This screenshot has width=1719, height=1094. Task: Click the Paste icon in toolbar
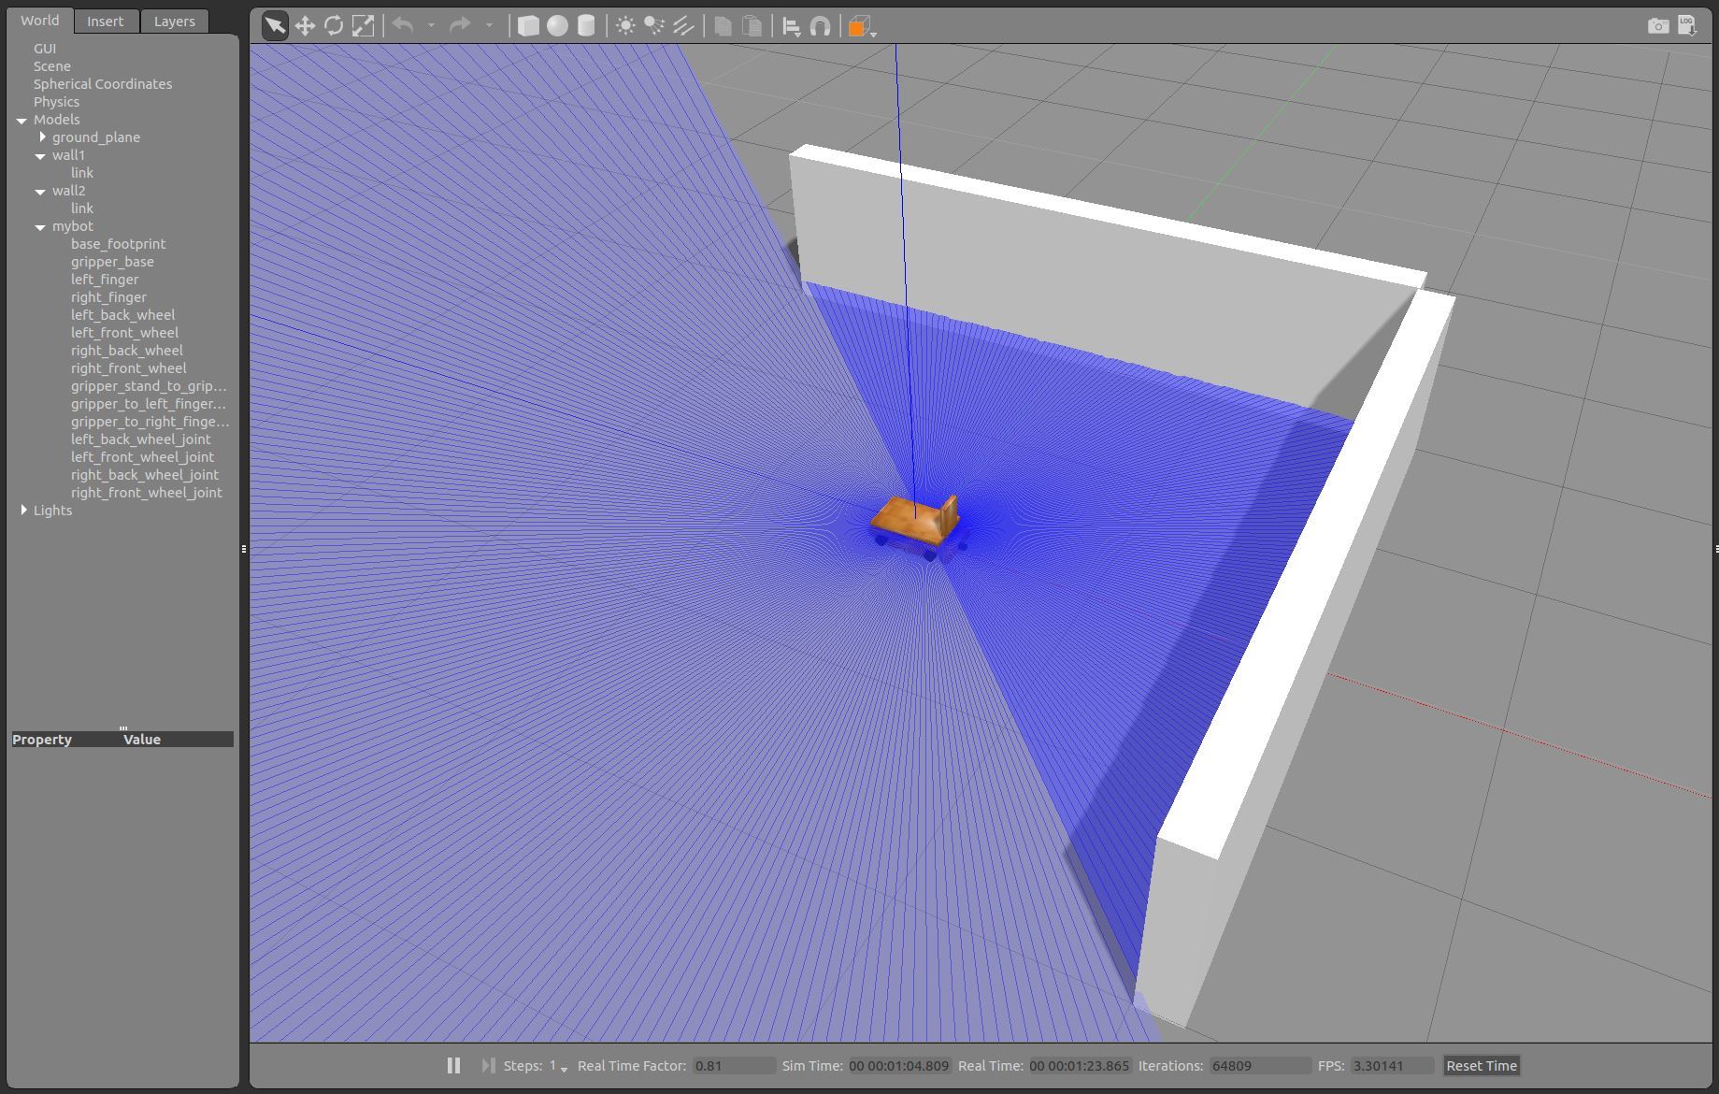coord(752,26)
